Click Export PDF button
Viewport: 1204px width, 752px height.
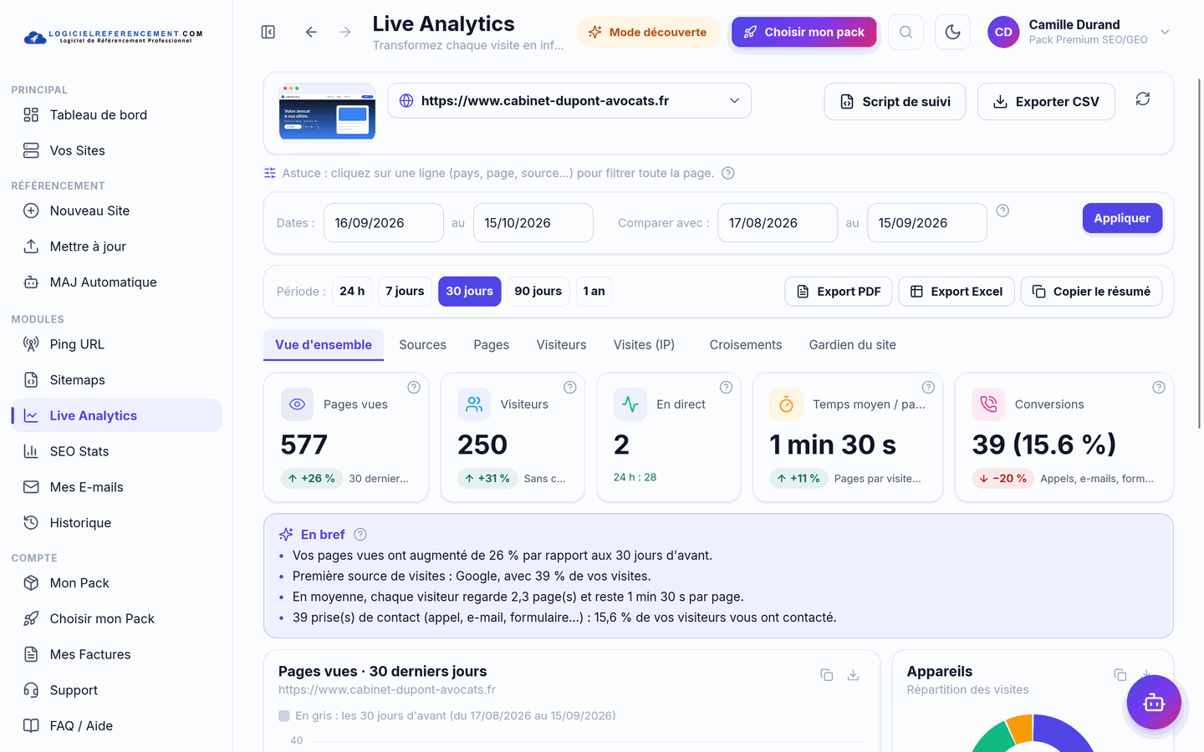point(839,292)
